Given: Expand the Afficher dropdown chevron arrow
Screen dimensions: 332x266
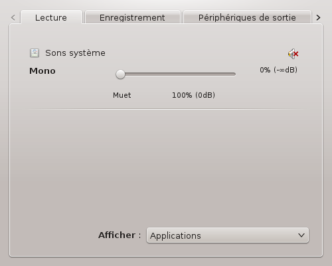Looking at the screenshot, I should 301,235.
